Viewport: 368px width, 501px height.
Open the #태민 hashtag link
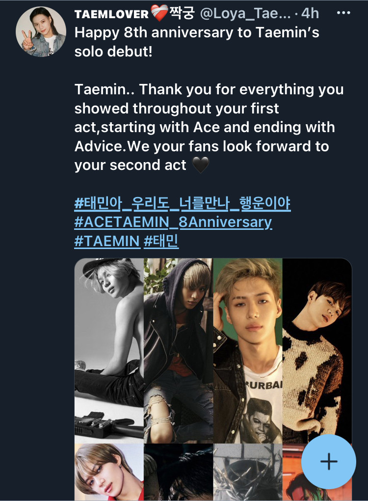(161, 241)
